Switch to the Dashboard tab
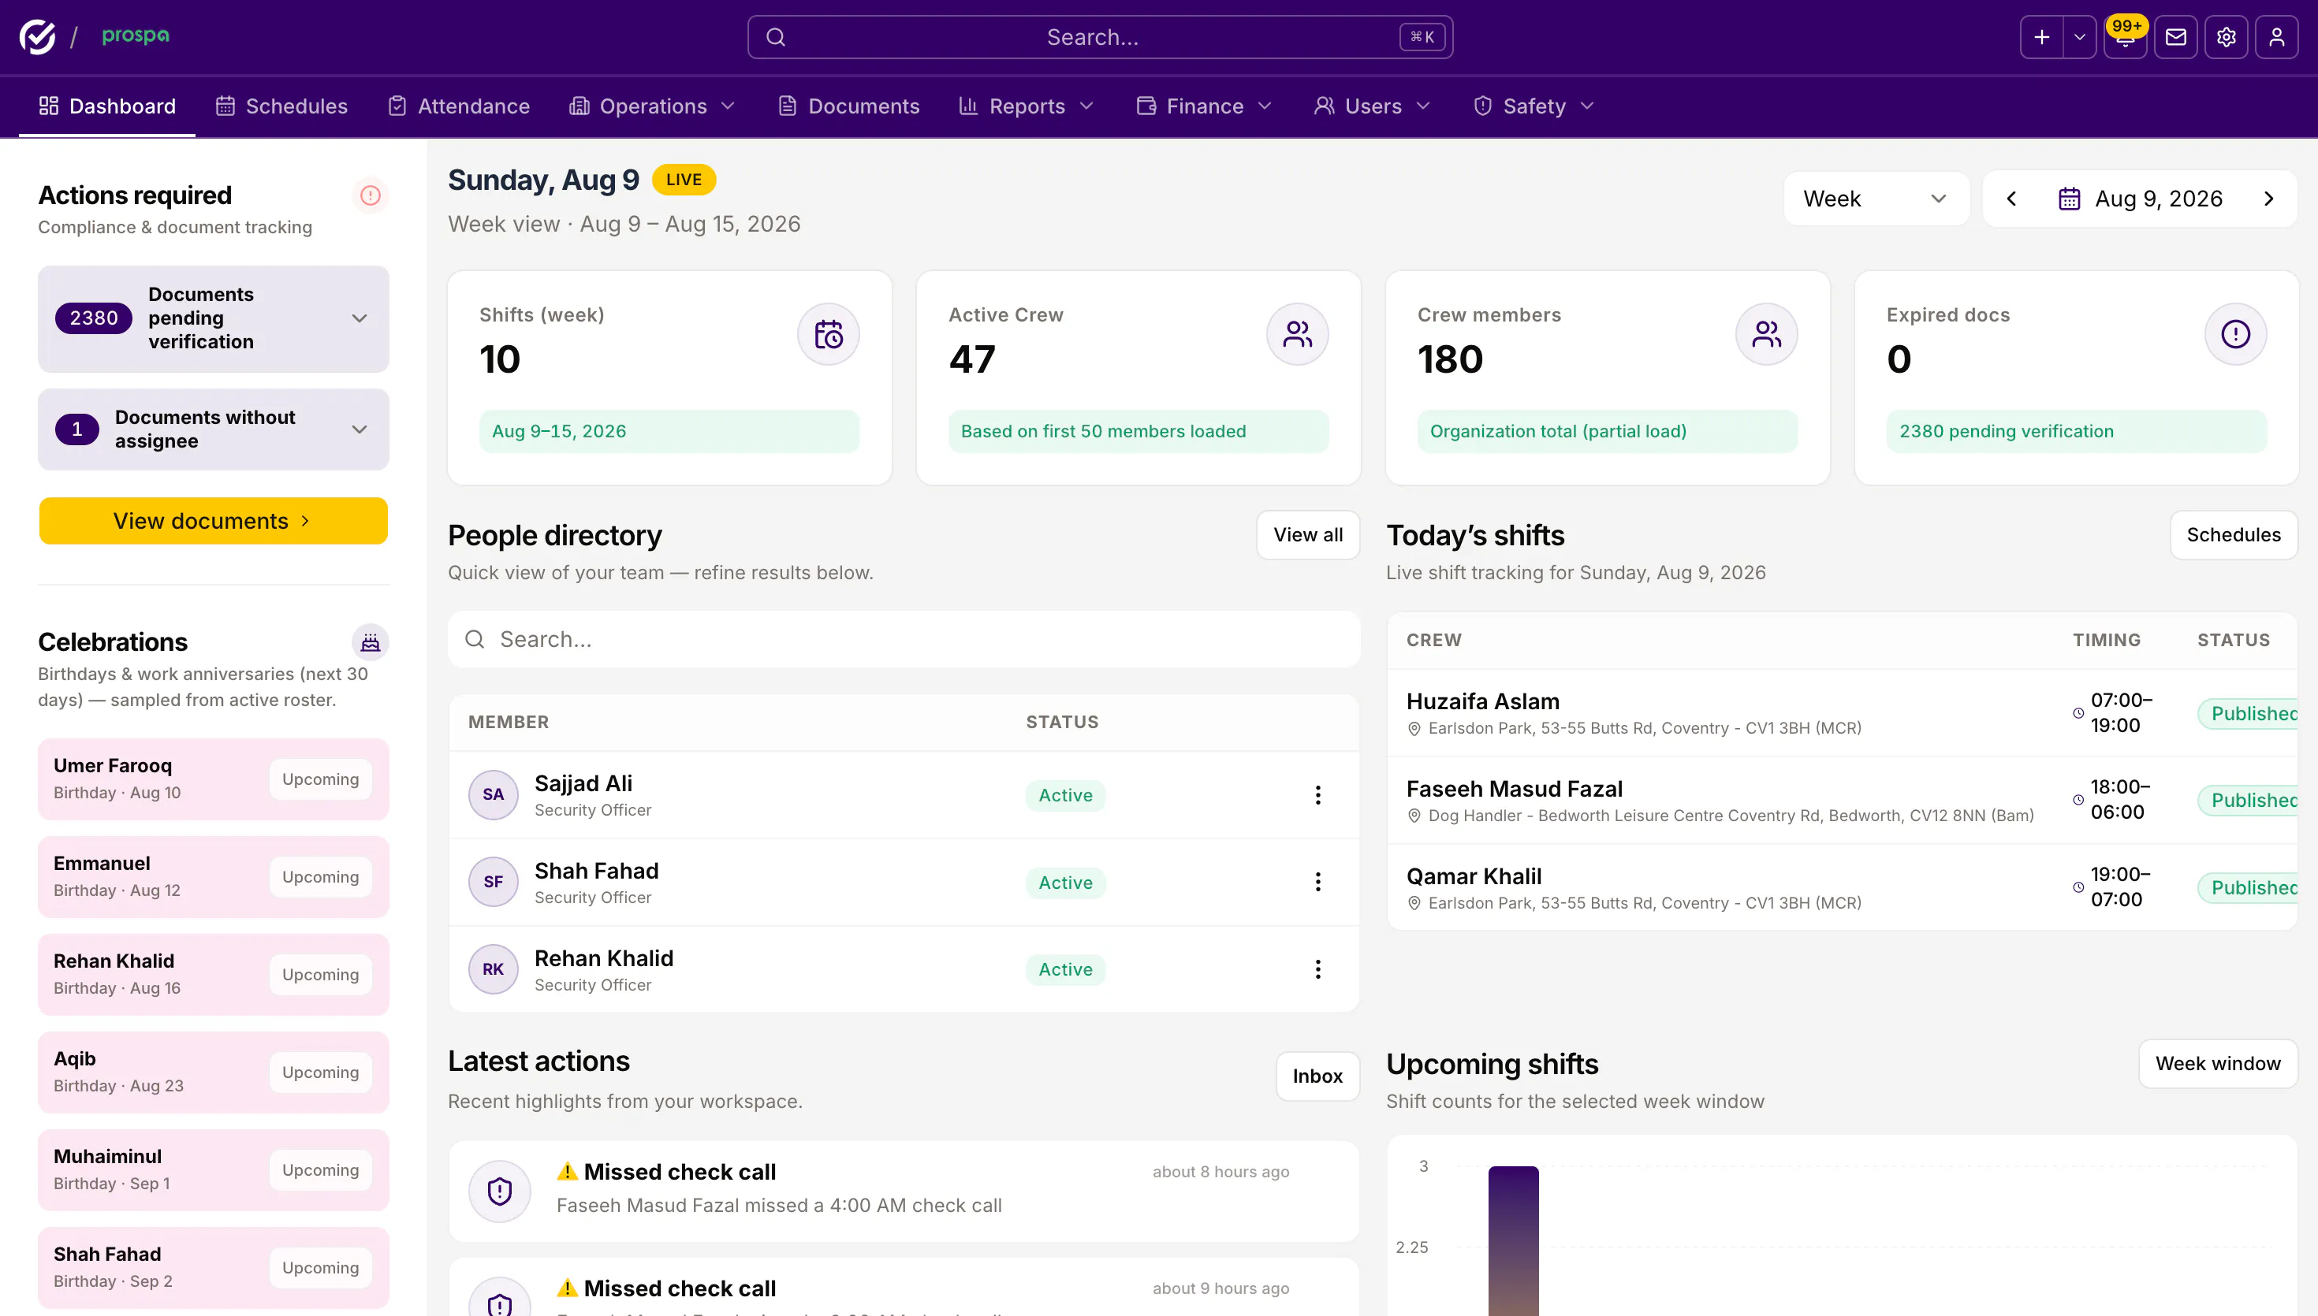 pos(106,106)
